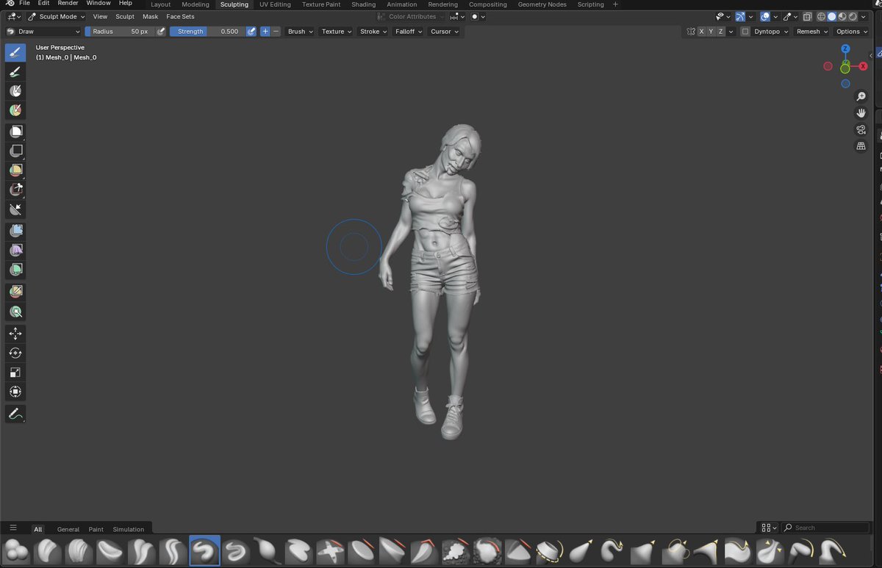This screenshot has height=568, width=882.
Task: Expand the Falloff dropdown
Action: click(407, 32)
